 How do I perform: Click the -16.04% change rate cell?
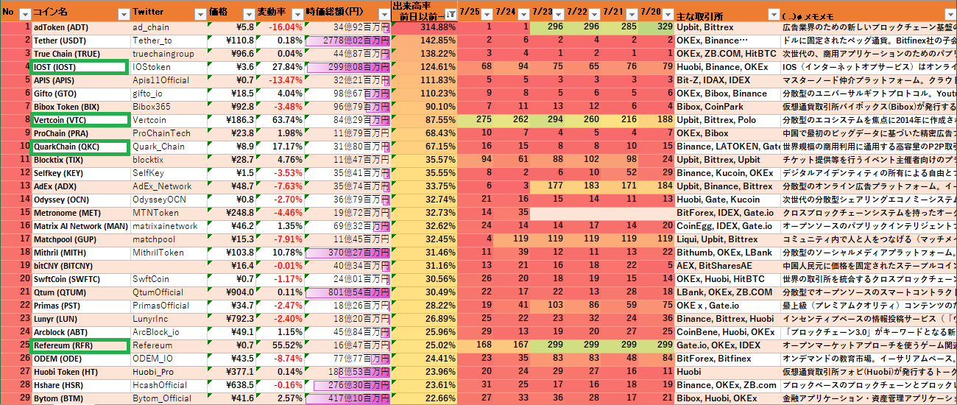pyautogui.click(x=280, y=27)
